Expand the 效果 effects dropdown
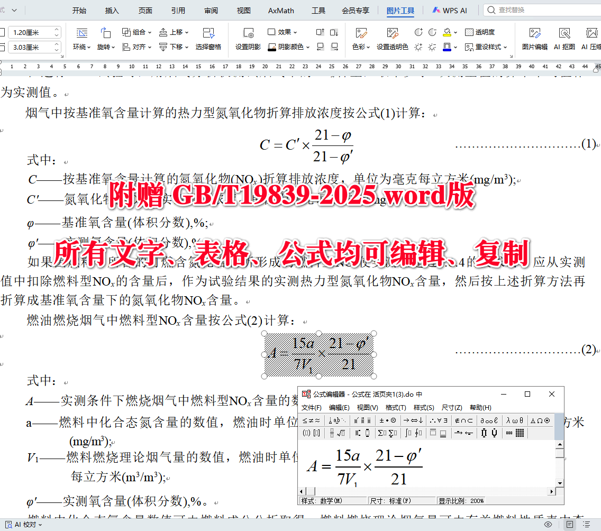 point(286,31)
